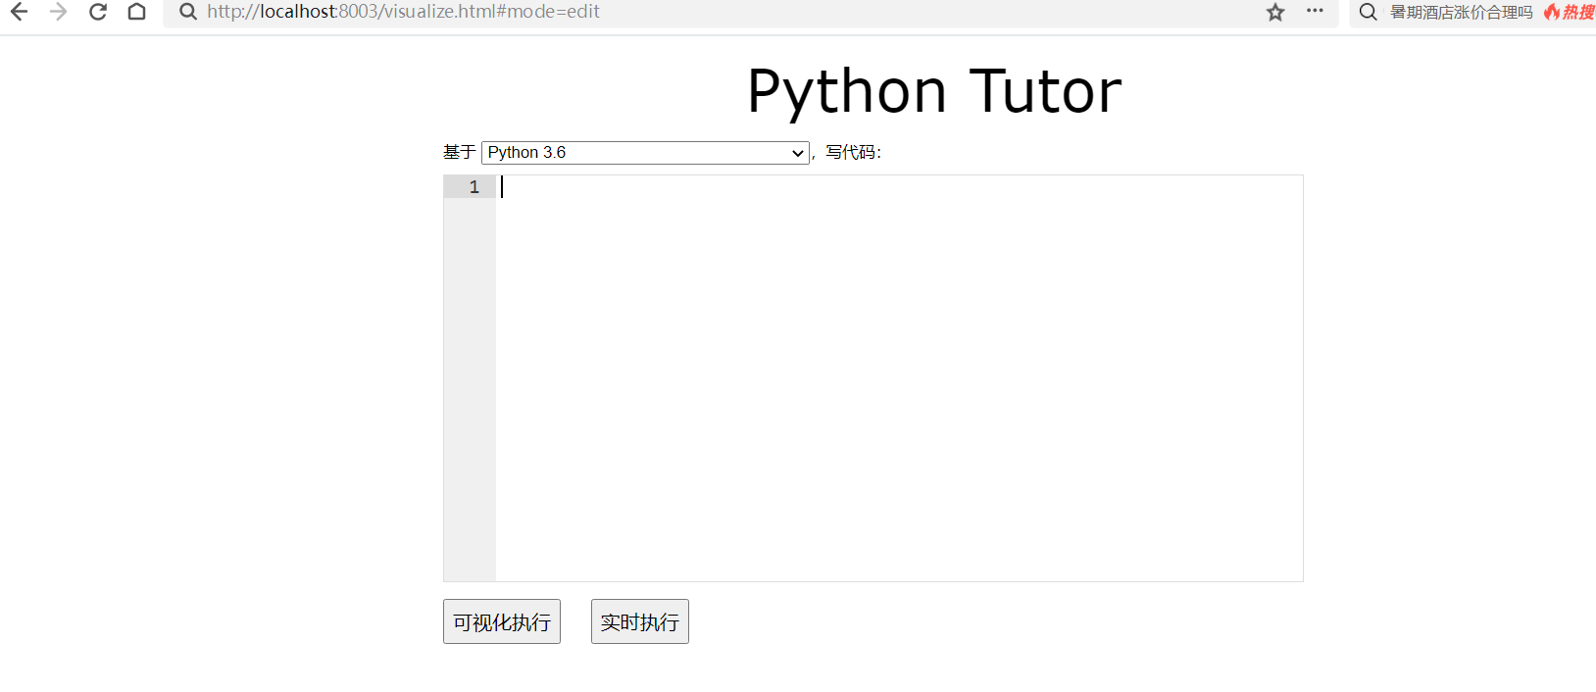This screenshot has height=692, width=1596.
Task: Click the 实时执行 button
Action: point(640,621)
